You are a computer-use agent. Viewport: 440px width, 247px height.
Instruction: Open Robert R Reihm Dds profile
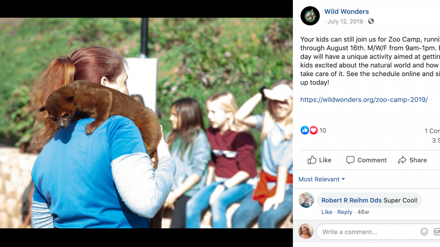(x=352, y=200)
